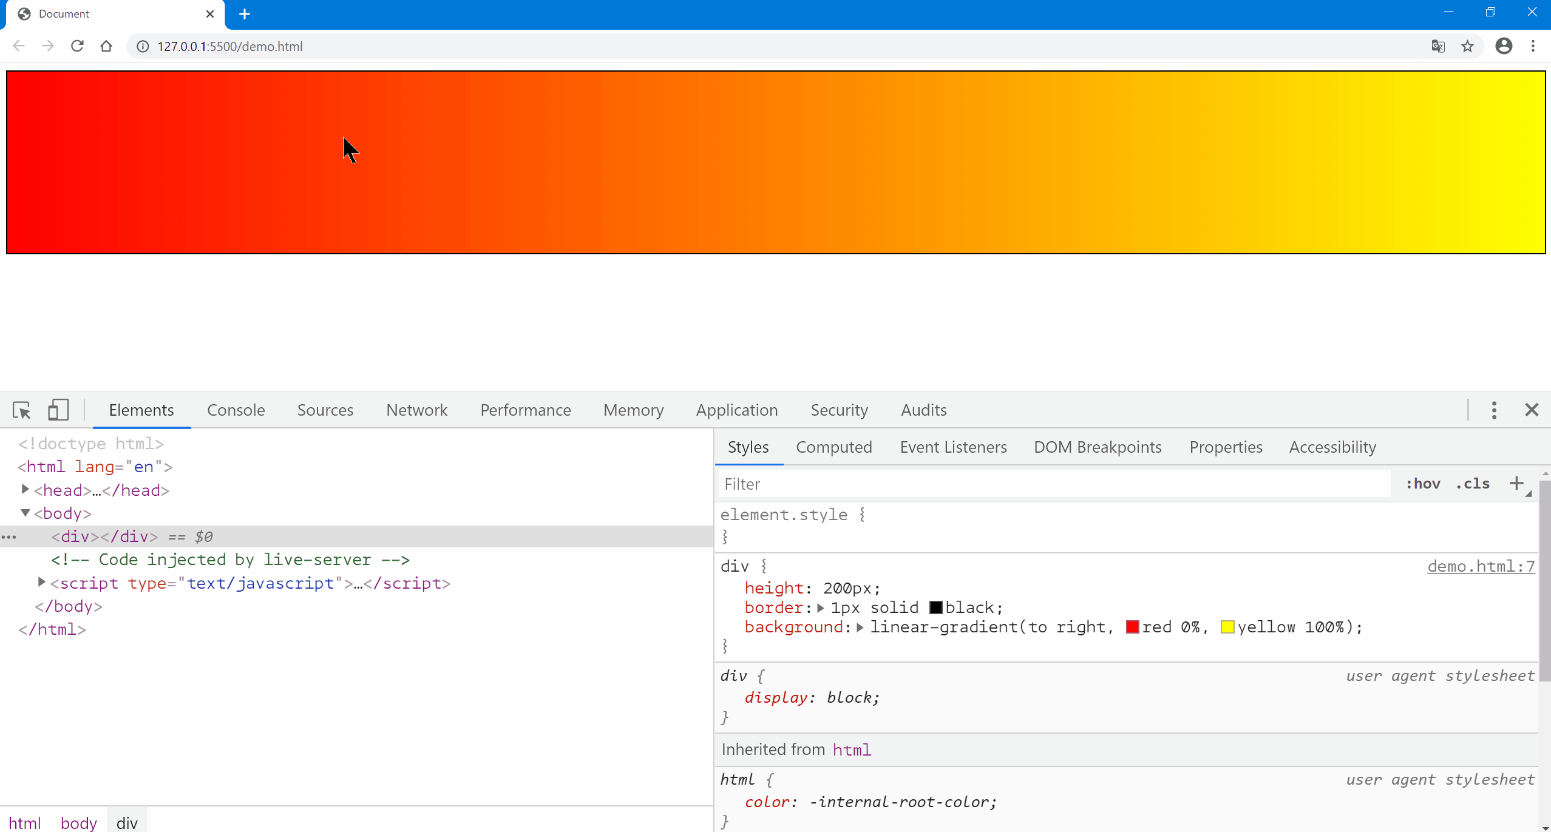Viewport: 1551px width, 832px height.
Task: Open DevTools three-dot customize menu
Action: (1494, 410)
